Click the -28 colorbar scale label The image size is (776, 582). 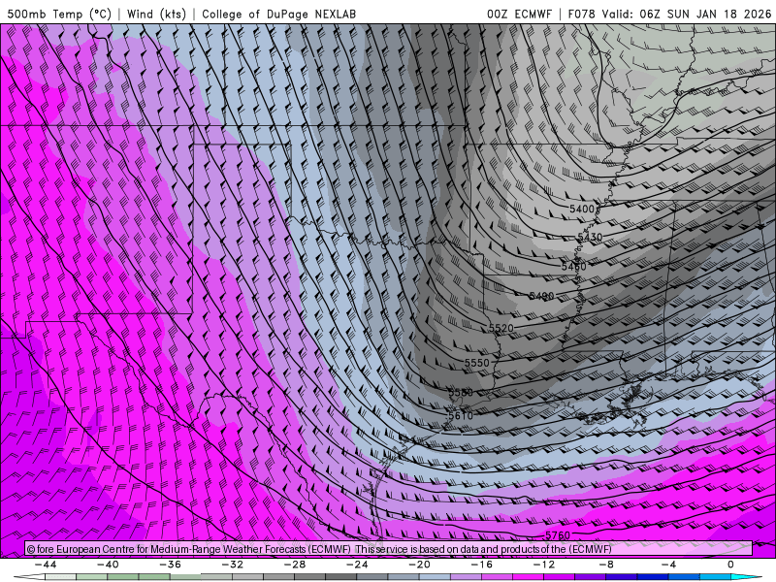[295, 565]
